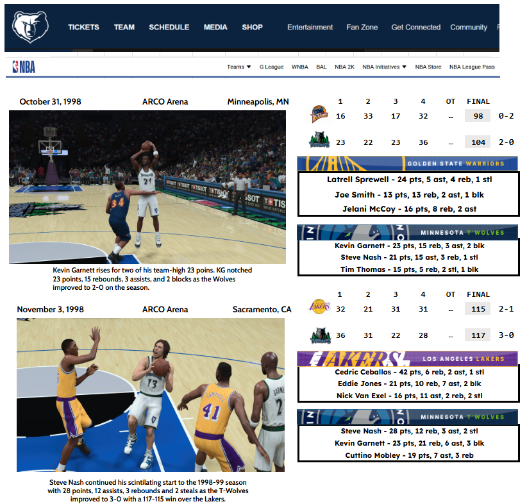Viewport: 527px width, 504px height.
Task: Select the 'October 31, 1998' date text
Action: [x=51, y=101]
